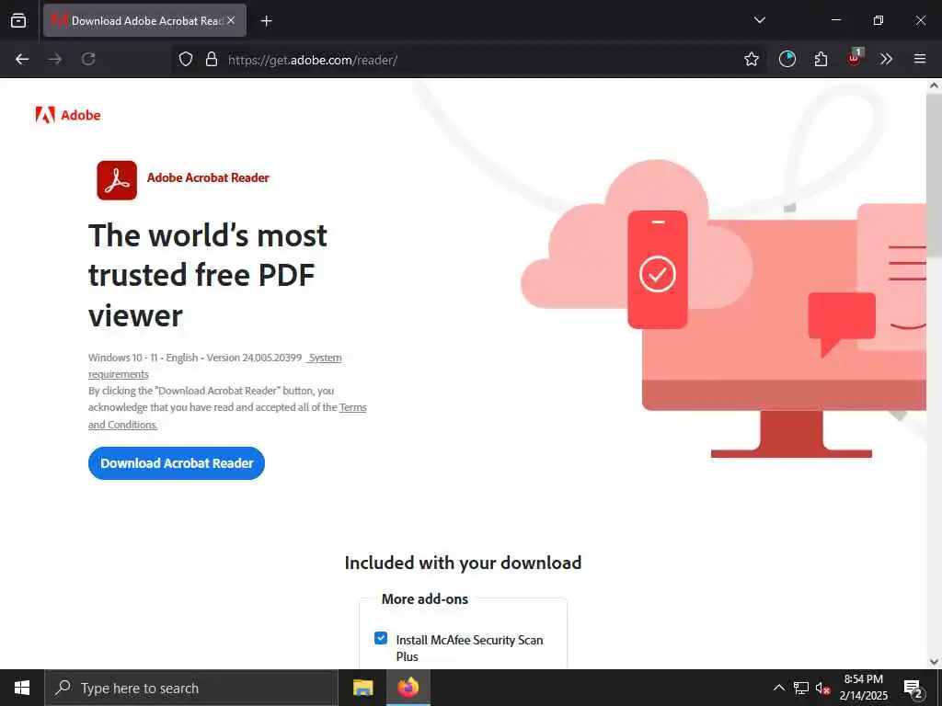This screenshot has height=706, width=942.
Task: Expand the list all tabs dropdown
Action: click(759, 20)
